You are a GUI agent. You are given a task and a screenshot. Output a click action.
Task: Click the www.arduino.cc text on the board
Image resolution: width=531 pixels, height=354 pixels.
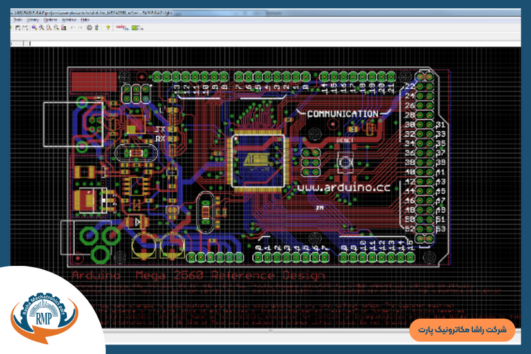tap(344, 187)
